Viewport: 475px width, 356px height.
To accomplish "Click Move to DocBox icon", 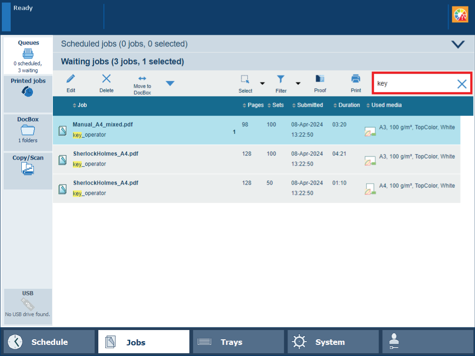I will tap(142, 79).
